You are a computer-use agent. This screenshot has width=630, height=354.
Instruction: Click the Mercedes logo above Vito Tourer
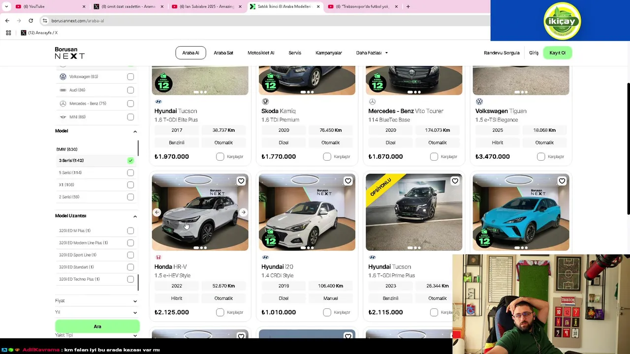click(x=372, y=102)
